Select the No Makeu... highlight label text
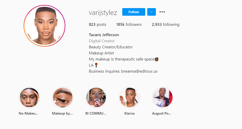 tap(28, 113)
